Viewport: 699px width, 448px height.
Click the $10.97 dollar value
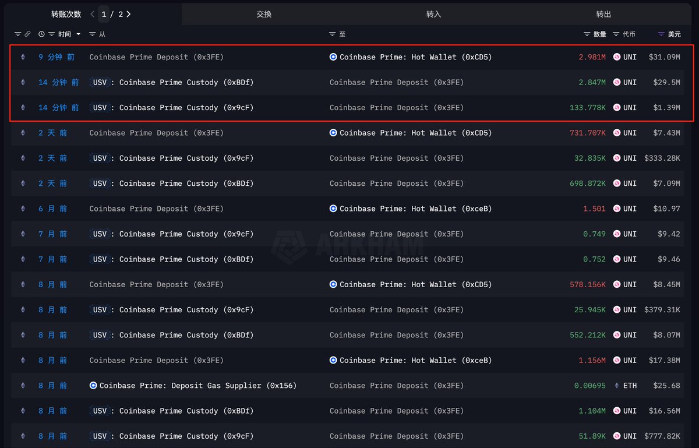click(x=667, y=209)
